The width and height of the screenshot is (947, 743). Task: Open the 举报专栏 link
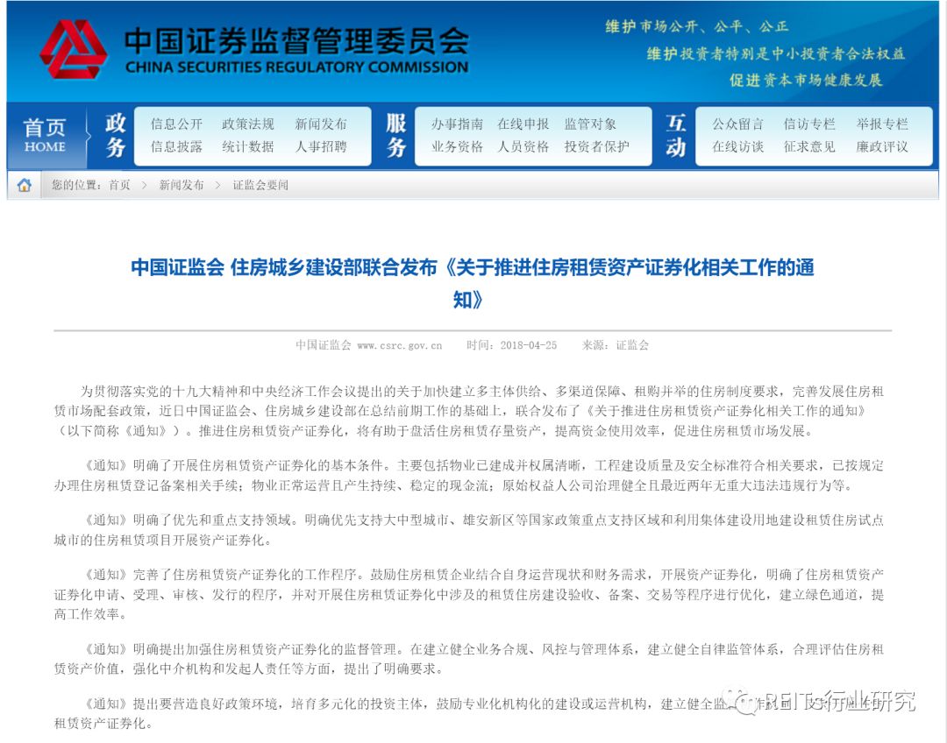pos(882,124)
